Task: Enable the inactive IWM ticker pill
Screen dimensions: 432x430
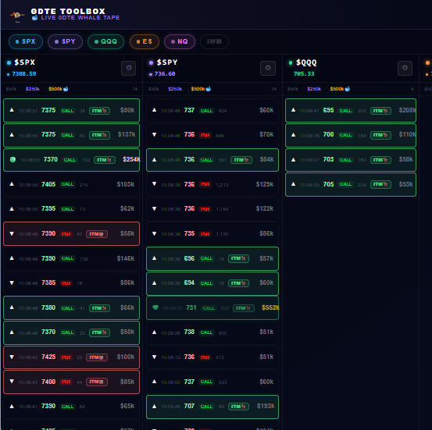Action: 214,41
